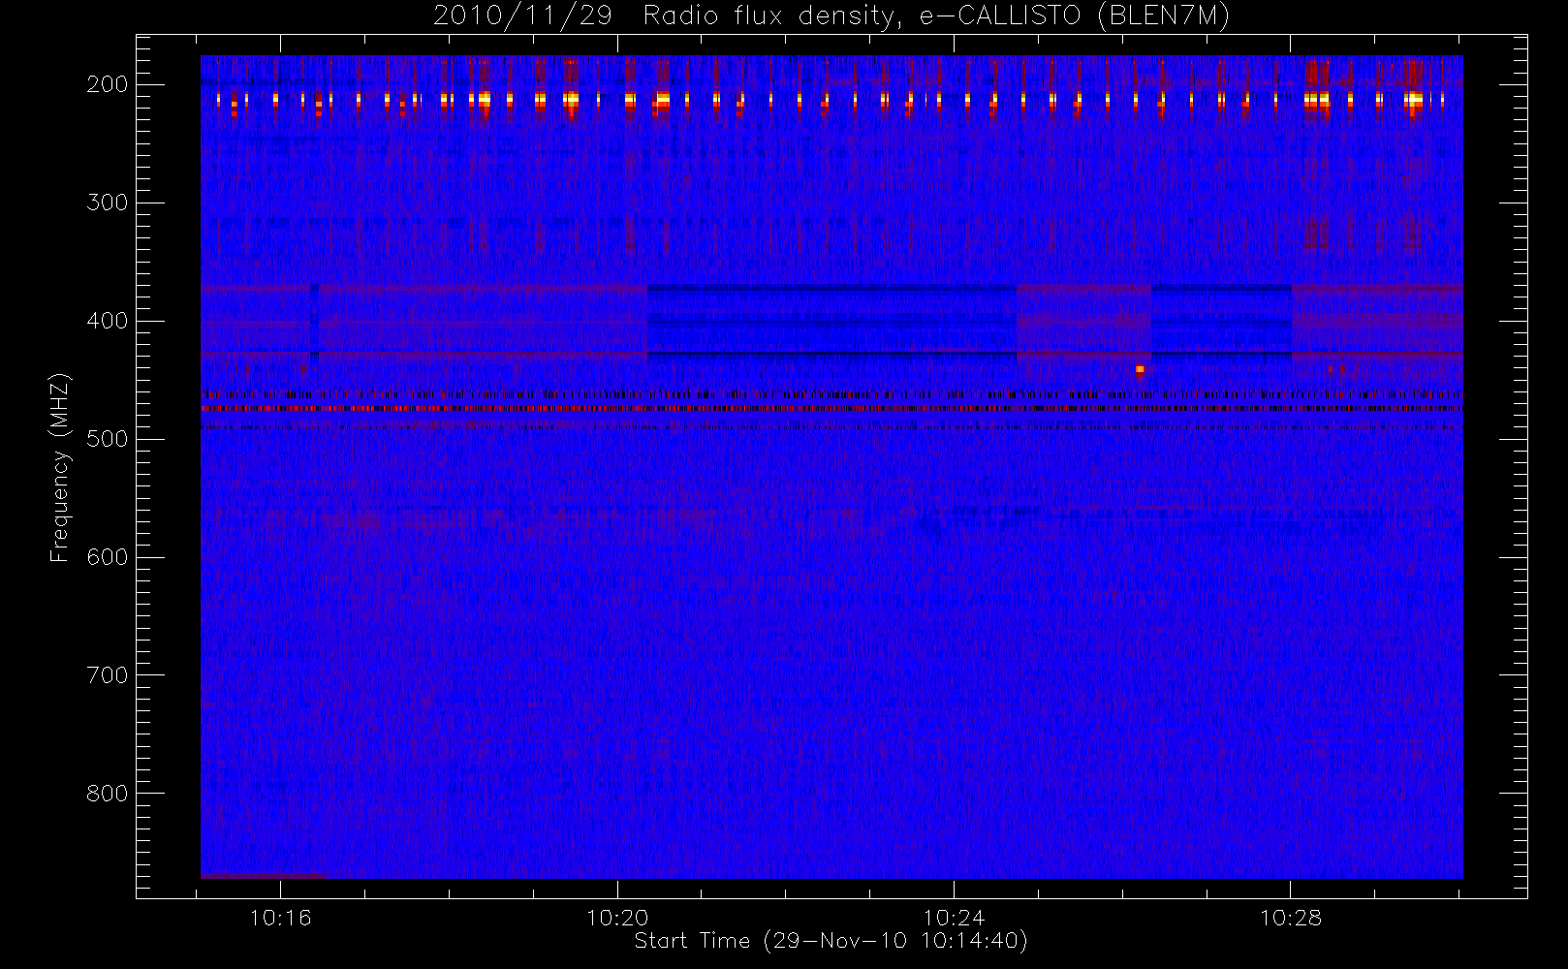Viewport: 1568px width, 969px height.
Task: Select the 200 frequency tick label
Action: [x=107, y=84]
